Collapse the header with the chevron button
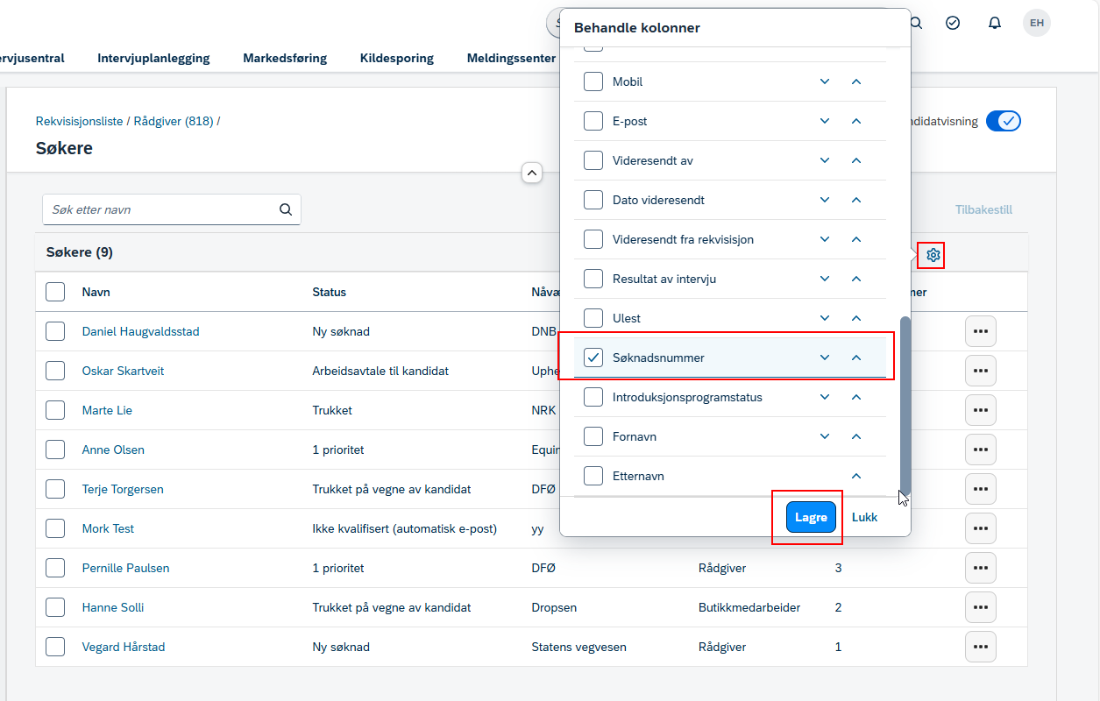Screen dimensions: 1100x701 click(532, 173)
